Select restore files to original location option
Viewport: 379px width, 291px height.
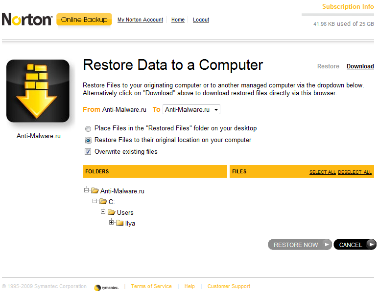pyautogui.click(x=88, y=140)
